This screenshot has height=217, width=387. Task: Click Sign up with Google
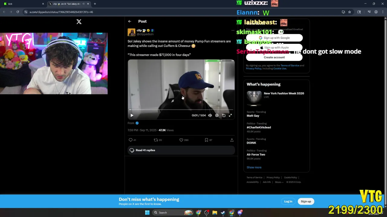pyautogui.click(x=274, y=38)
